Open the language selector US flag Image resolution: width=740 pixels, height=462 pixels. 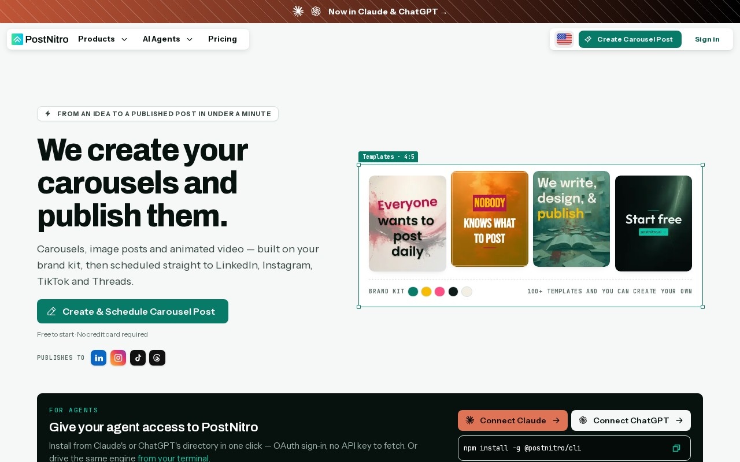coord(564,39)
